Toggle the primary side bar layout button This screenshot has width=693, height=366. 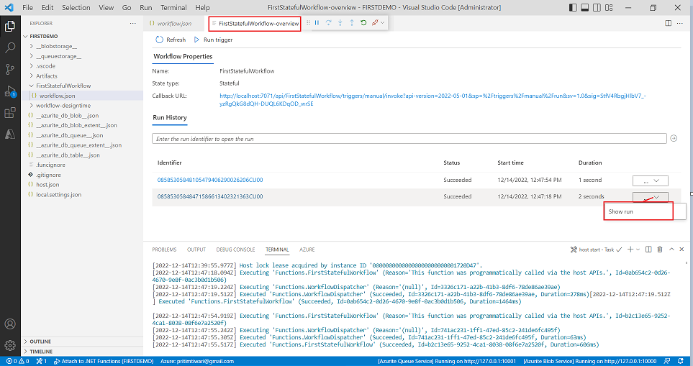tap(574, 7)
